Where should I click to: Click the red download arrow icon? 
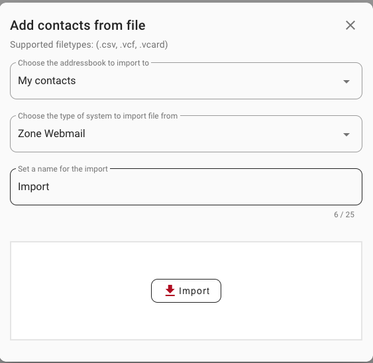(170, 290)
